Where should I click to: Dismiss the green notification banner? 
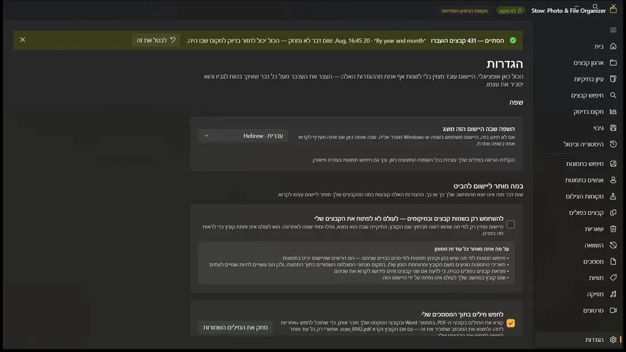coord(22,39)
